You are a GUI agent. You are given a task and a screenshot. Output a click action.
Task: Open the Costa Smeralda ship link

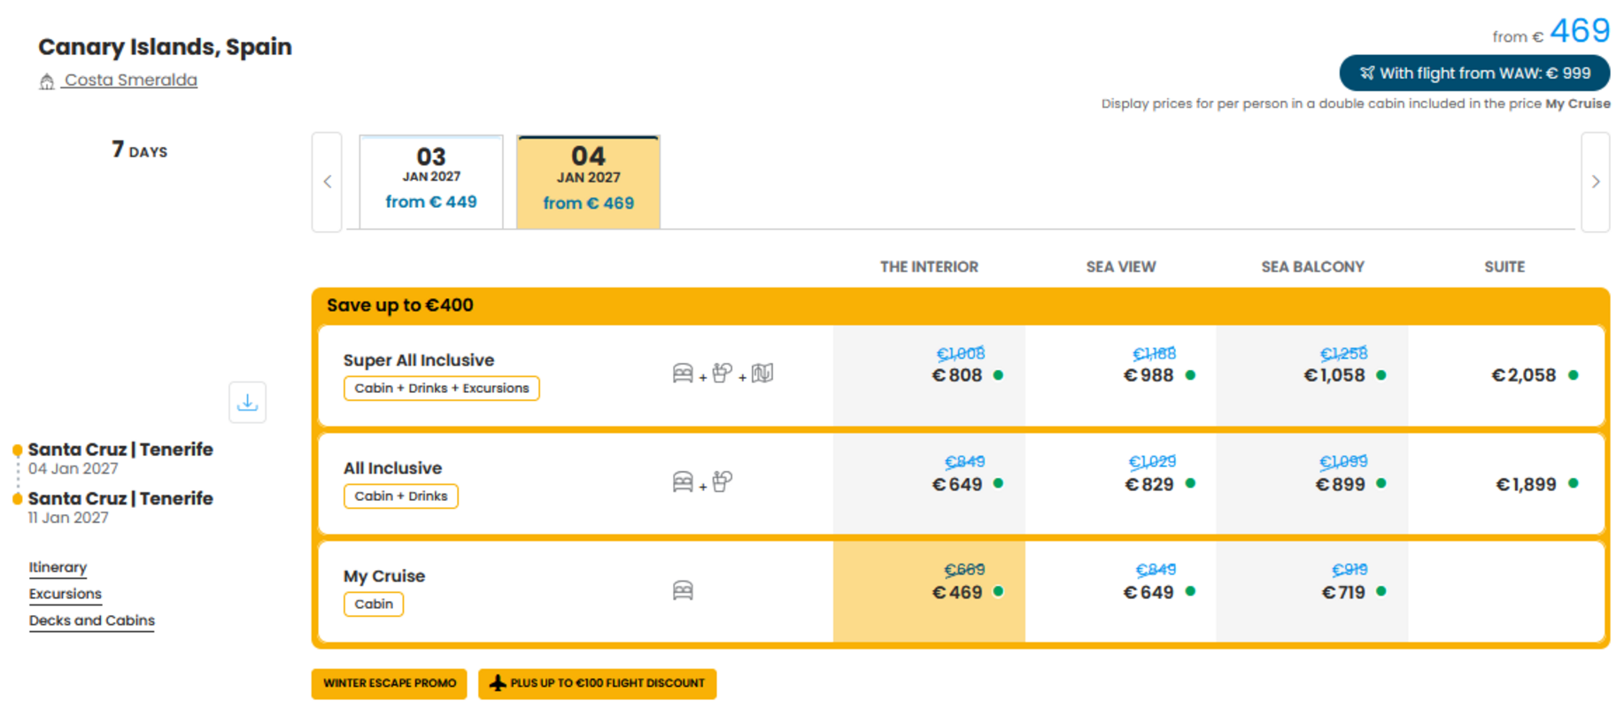130,80
